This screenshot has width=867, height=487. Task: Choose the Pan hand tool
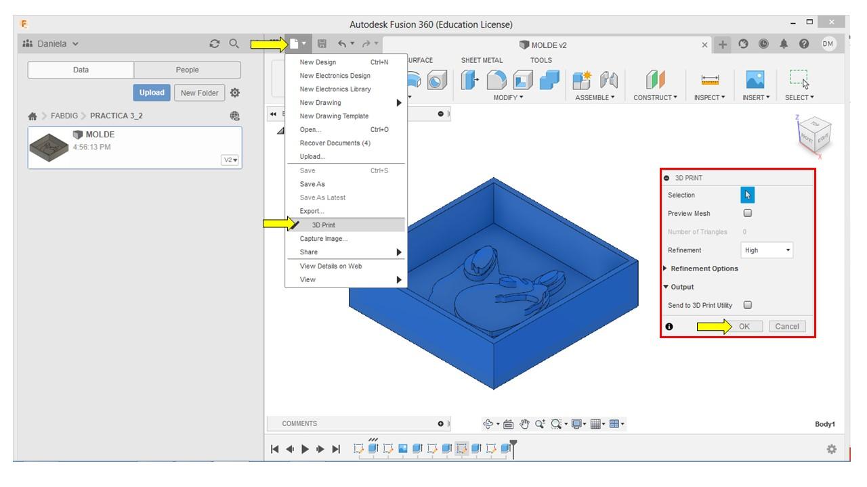pyautogui.click(x=524, y=424)
